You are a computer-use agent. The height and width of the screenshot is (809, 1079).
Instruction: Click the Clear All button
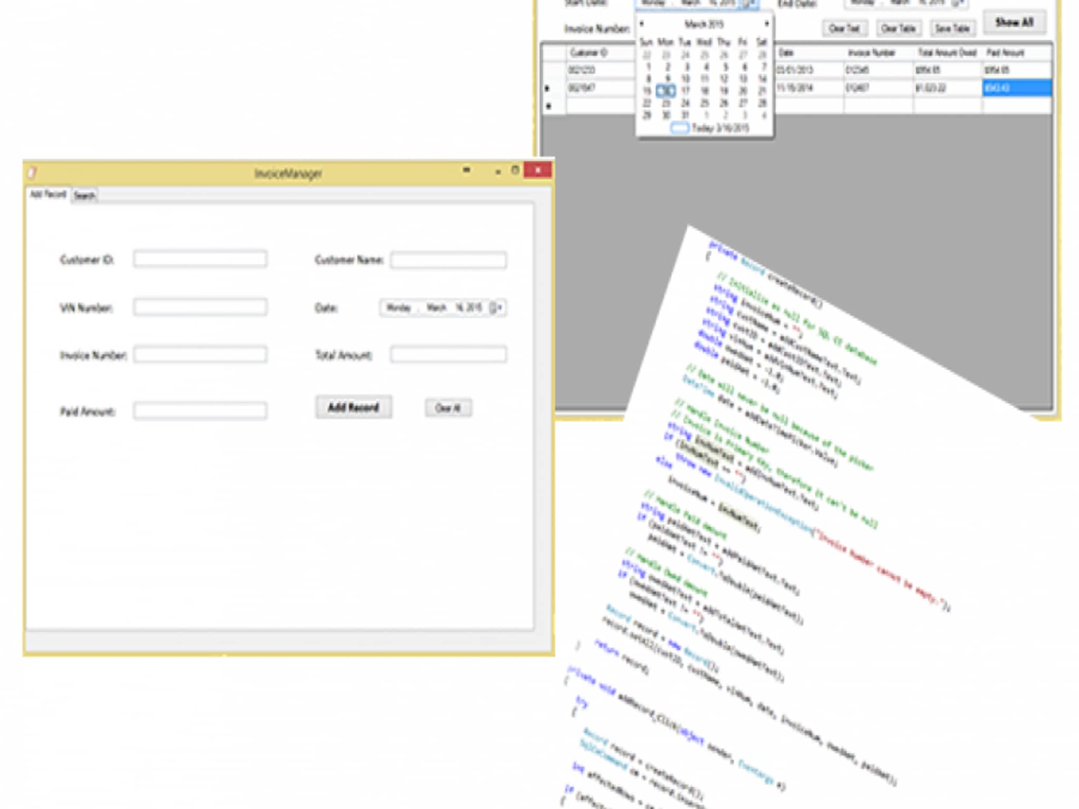[x=448, y=408]
